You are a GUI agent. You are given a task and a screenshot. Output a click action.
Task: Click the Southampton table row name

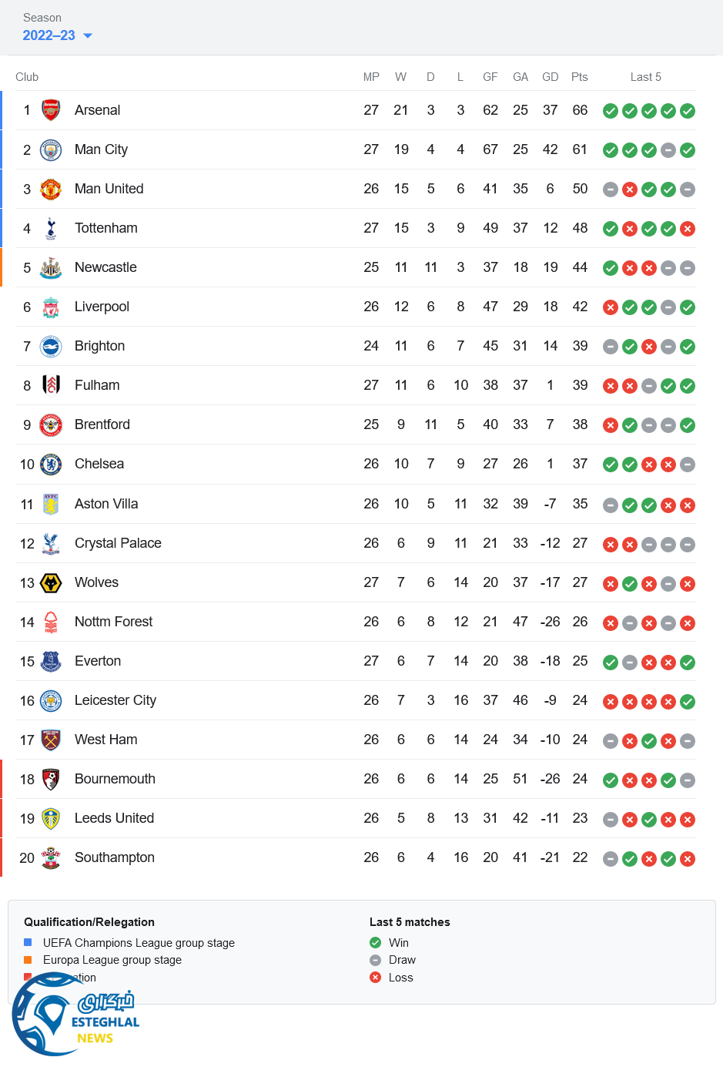point(115,857)
